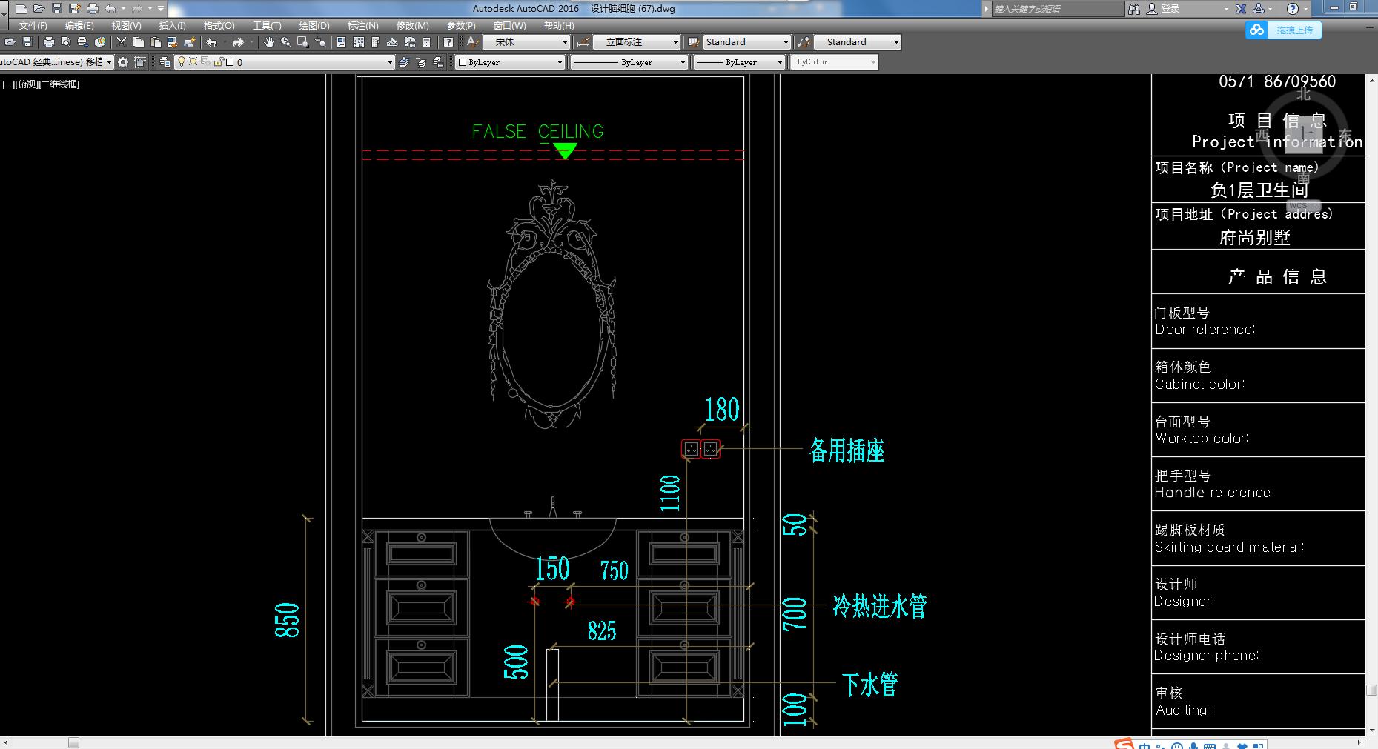
Task: Click the Publish icon in the standard toolbar
Action: coord(82,42)
